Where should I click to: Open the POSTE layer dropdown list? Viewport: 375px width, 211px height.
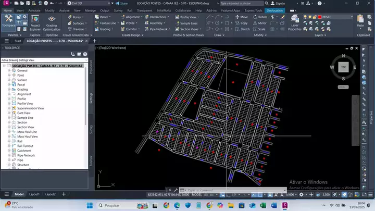(352, 17)
